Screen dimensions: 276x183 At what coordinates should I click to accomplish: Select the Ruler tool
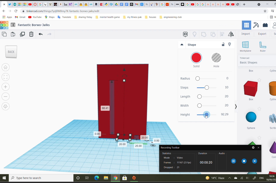262,46
